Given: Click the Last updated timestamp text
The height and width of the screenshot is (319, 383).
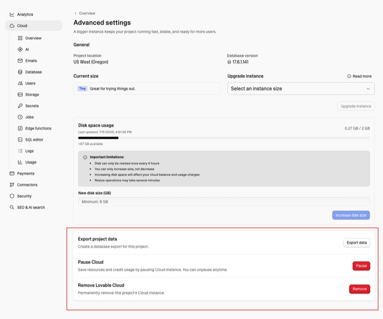Looking at the screenshot, I should pyautogui.click(x=105, y=132).
